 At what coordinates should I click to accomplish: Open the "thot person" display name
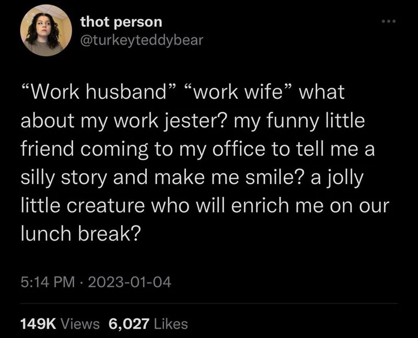tap(121, 22)
